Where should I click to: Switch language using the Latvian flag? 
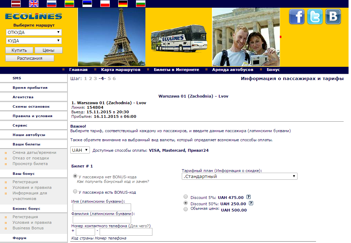point(16,3)
